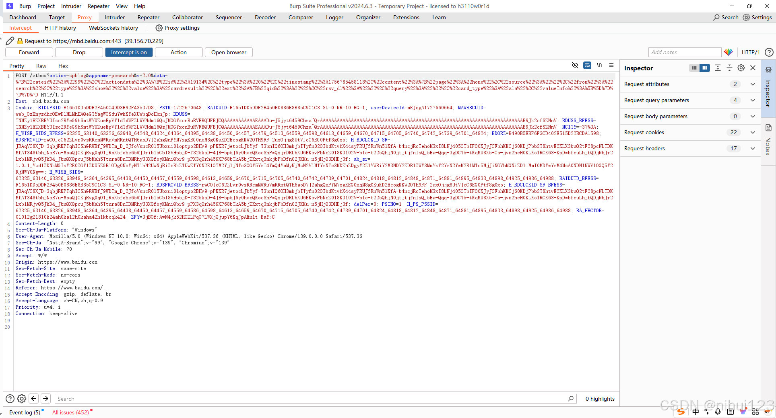Open the rainbow highlight color picker
The height and width of the screenshot is (418, 776).
(x=728, y=52)
